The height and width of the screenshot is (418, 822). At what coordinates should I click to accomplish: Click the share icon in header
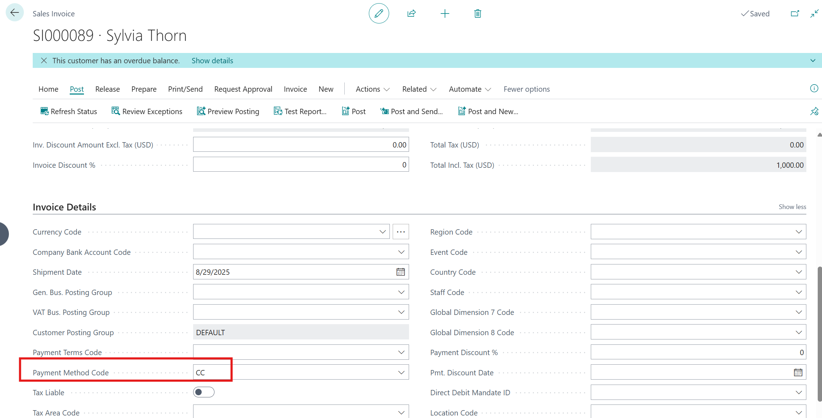(x=412, y=14)
